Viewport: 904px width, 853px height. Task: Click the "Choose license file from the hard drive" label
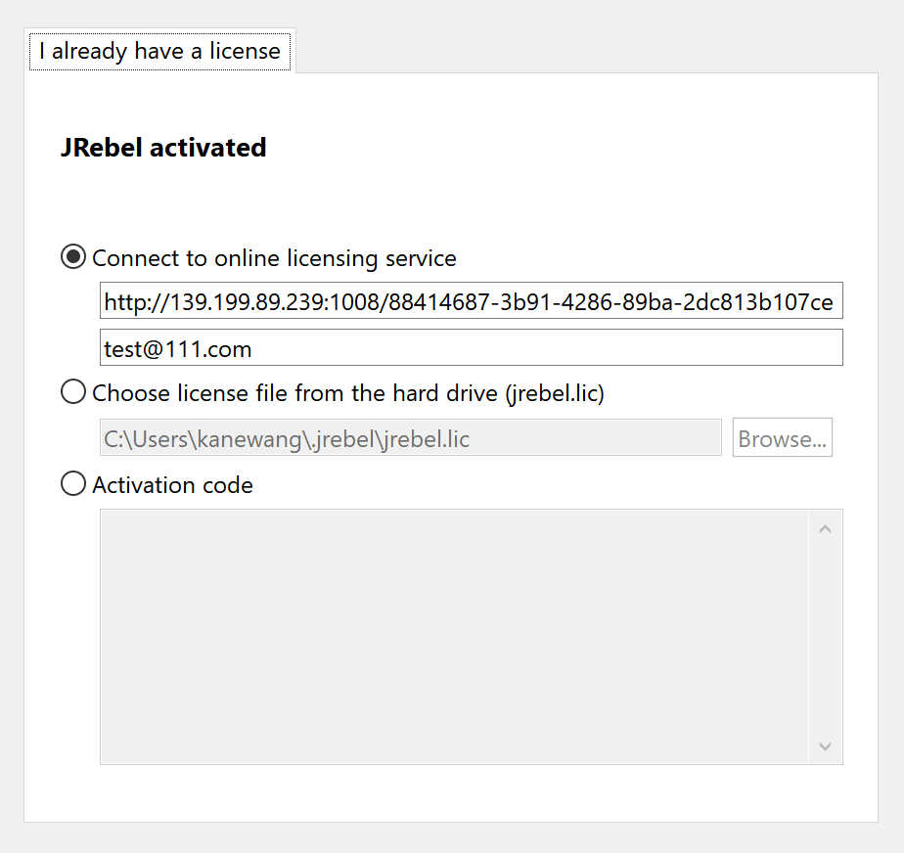(x=347, y=393)
